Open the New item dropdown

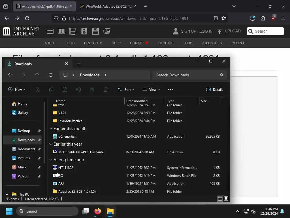(x=17, y=89)
